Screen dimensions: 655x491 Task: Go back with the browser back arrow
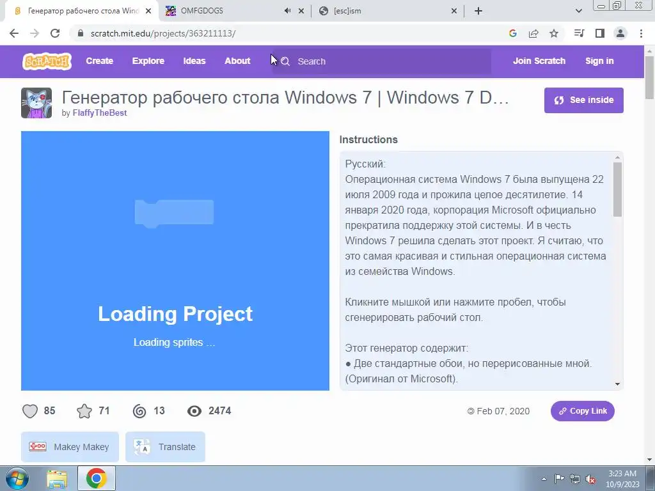pyautogui.click(x=14, y=33)
